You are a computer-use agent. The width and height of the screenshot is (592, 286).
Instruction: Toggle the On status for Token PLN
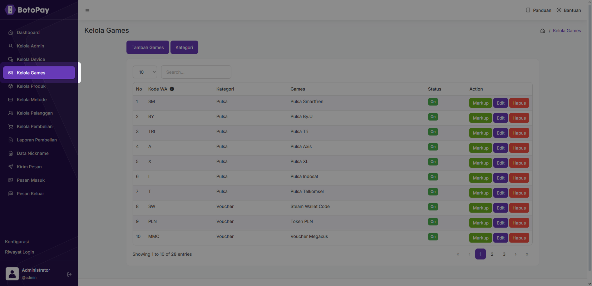(433, 222)
